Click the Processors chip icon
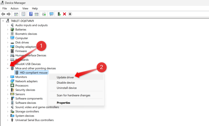This screenshot has width=209, height=126. (12, 85)
